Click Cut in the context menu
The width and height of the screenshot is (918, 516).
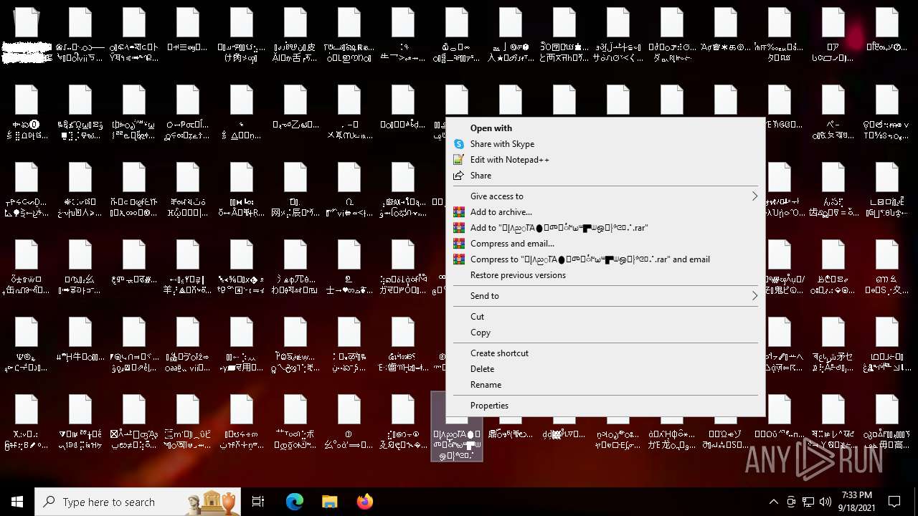[x=477, y=317]
